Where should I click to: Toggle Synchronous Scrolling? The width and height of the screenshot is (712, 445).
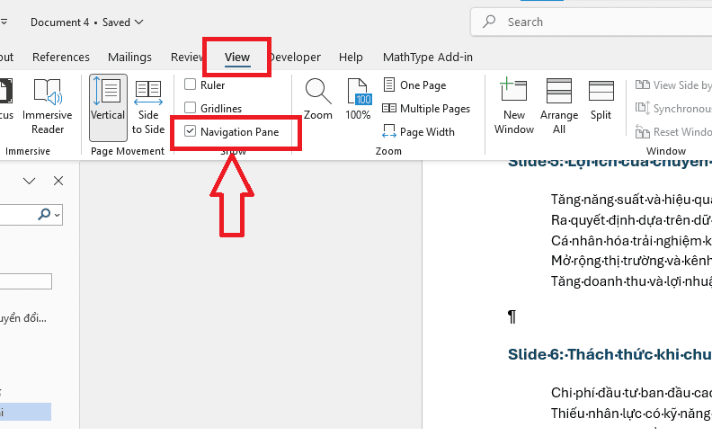673,109
